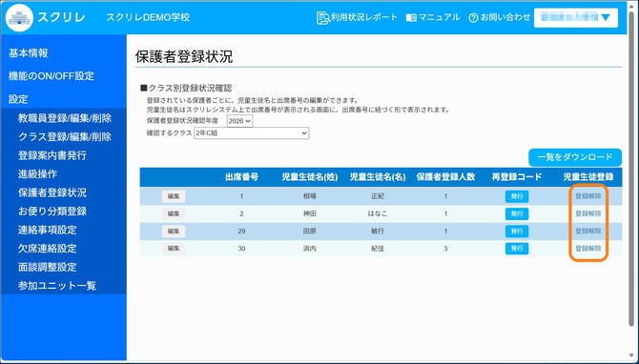Click the 出席番号 column header

[x=241, y=177]
